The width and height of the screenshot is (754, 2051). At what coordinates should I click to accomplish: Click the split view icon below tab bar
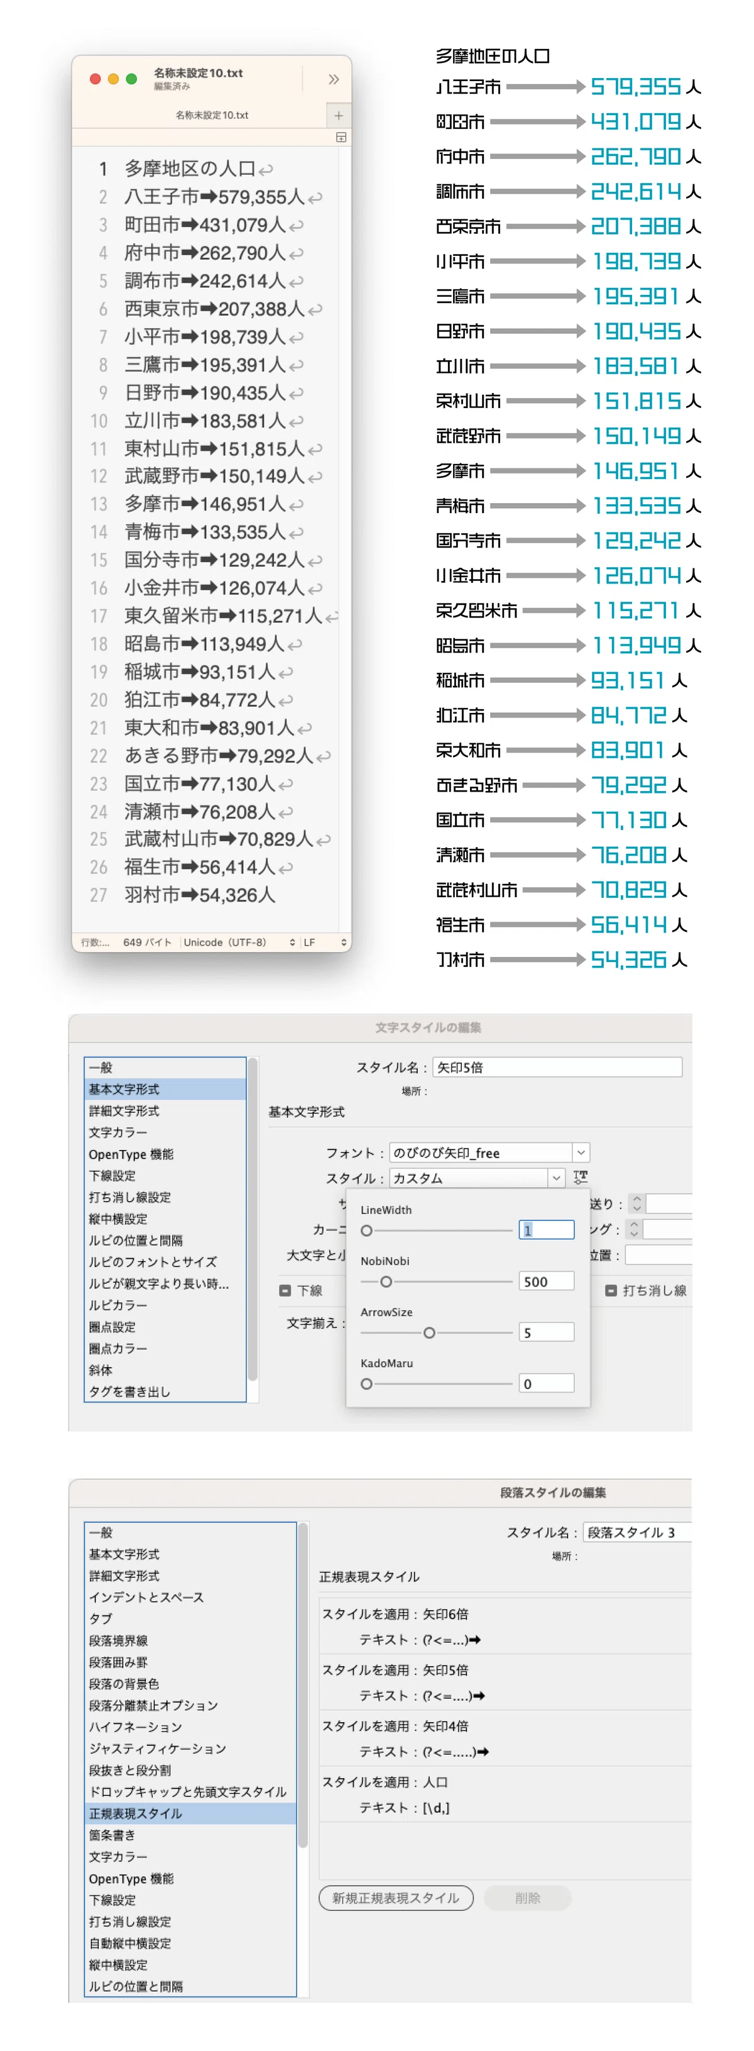pyautogui.click(x=341, y=137)
